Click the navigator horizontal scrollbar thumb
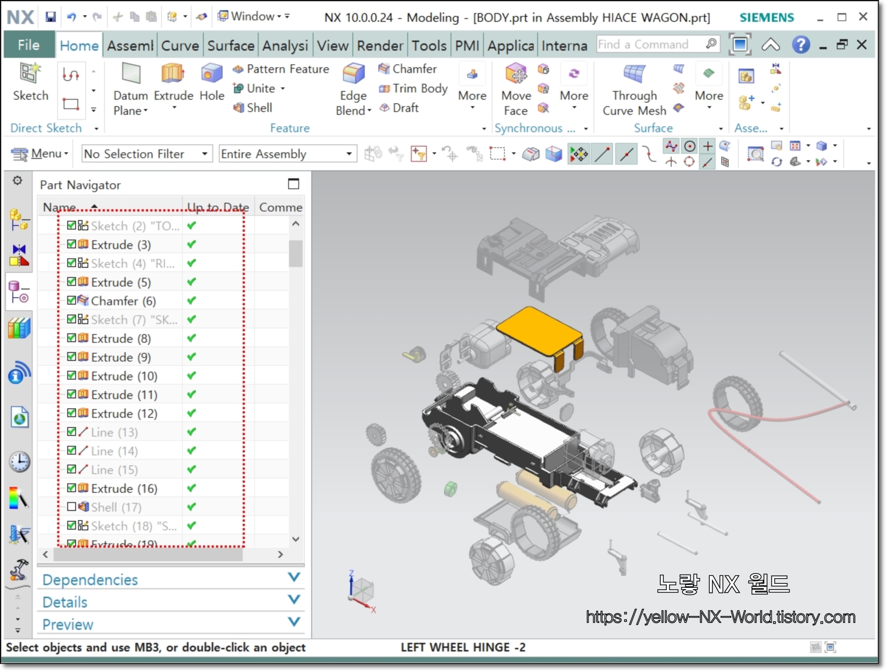The height and width of the screenshot is (672, 887). point(148,554)
